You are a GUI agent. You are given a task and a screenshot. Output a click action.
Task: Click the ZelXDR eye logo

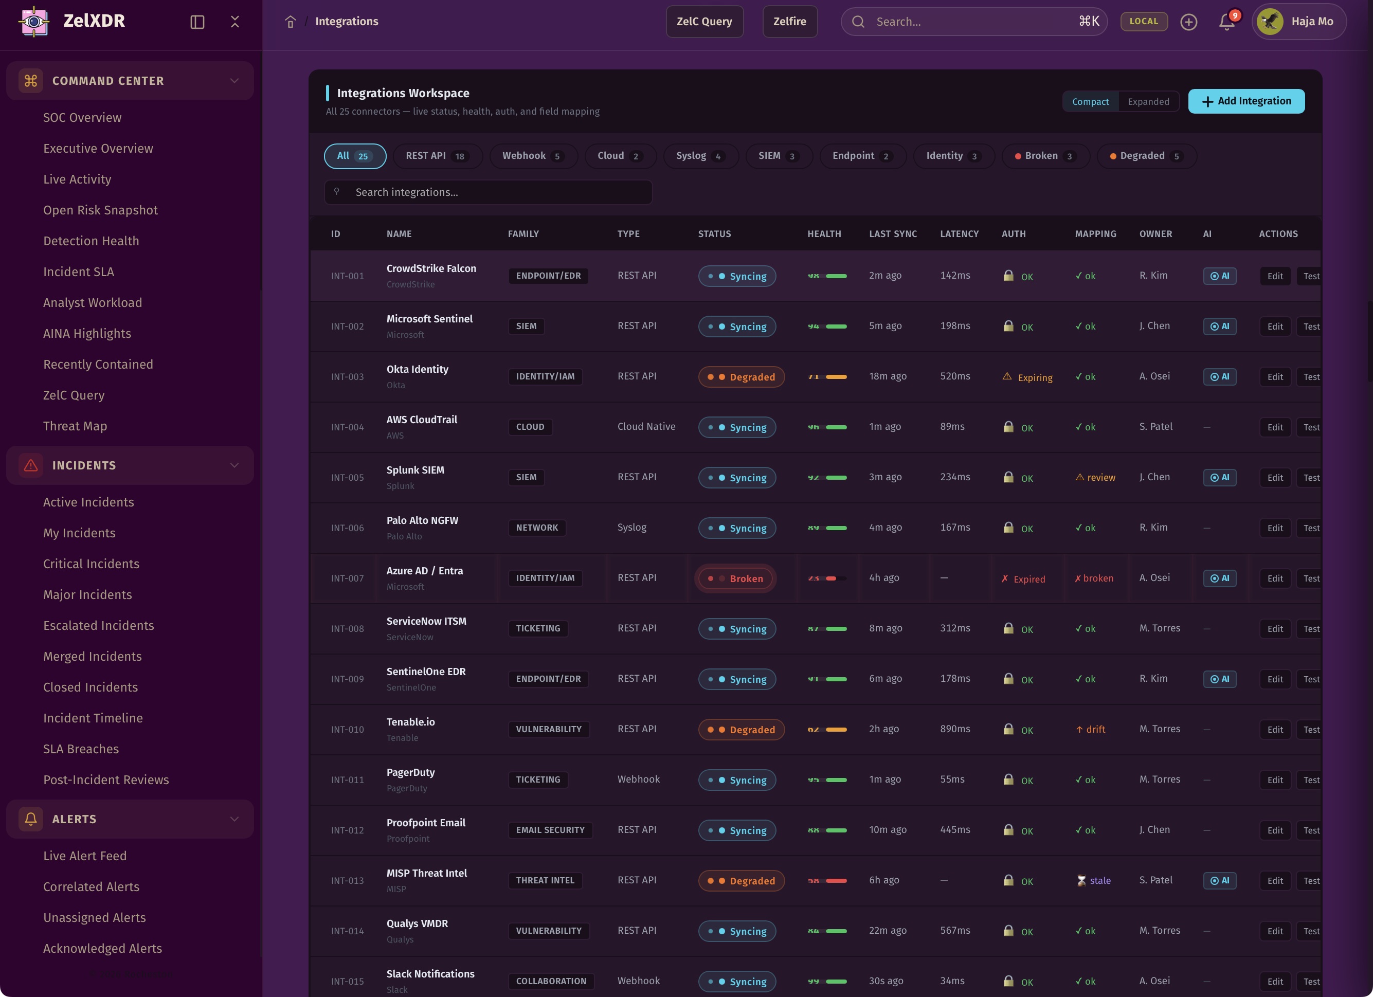(34, 21)
